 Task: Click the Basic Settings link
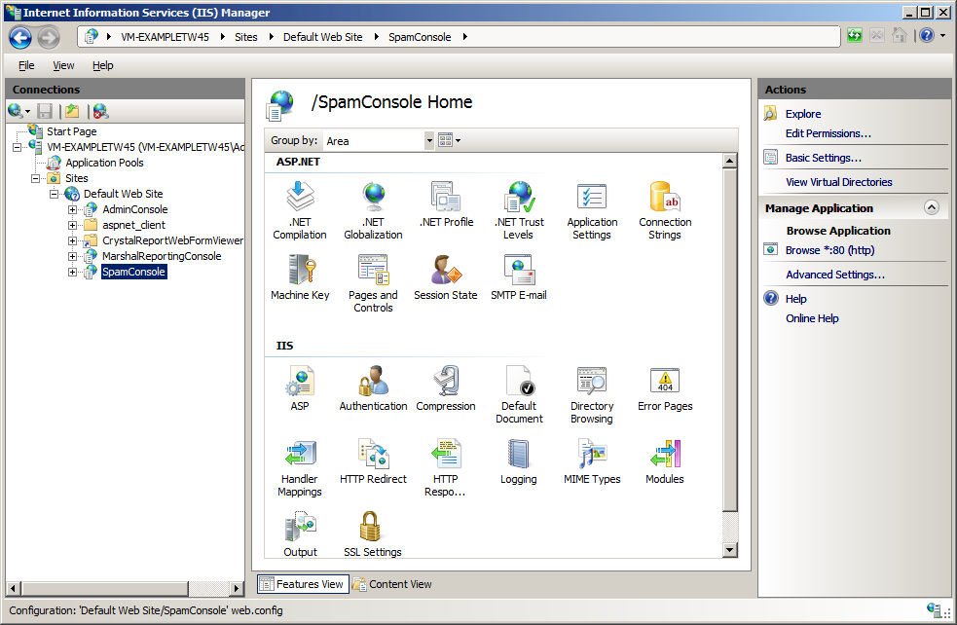click(x=823, y=158)
